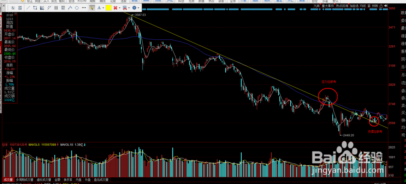Select the ellipse drawing tool
The height and width of the screenshot is (184, 406).
click(77, 8)
